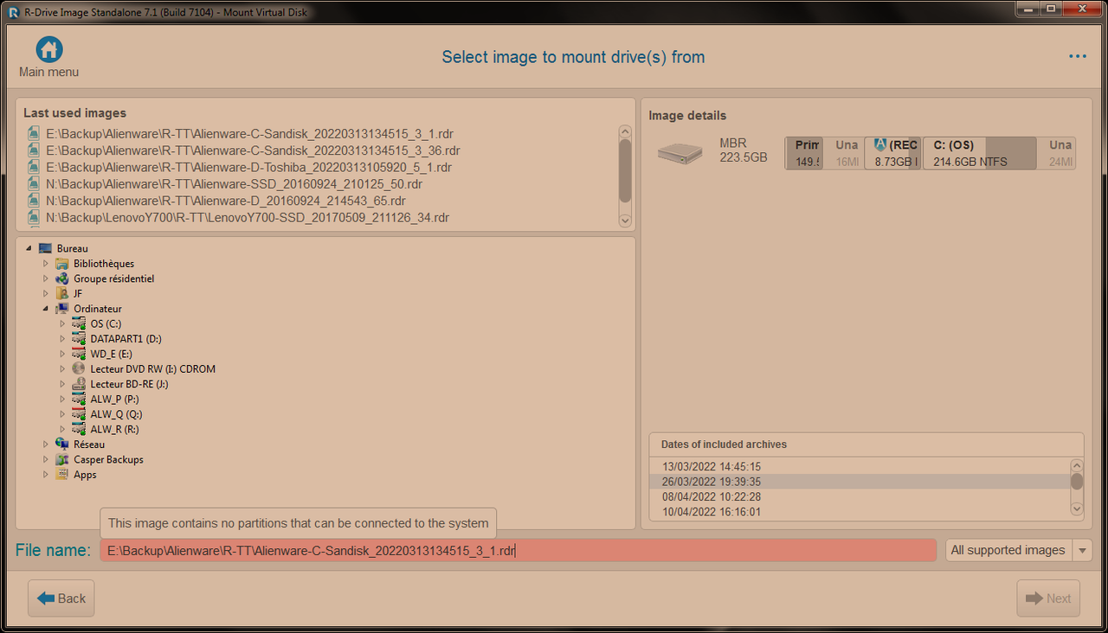This screenshot has height=633, width=1108.
Task: Expand the WD_E (E:) drive node
Action: tap(63, 354)
